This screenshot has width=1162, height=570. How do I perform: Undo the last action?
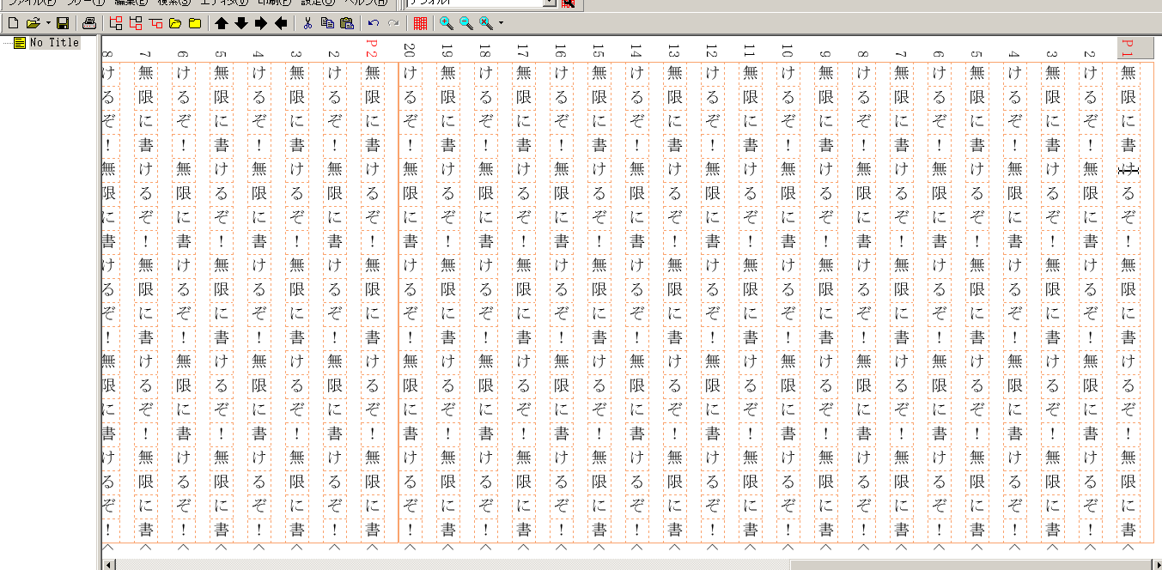[x=373, y=23]
